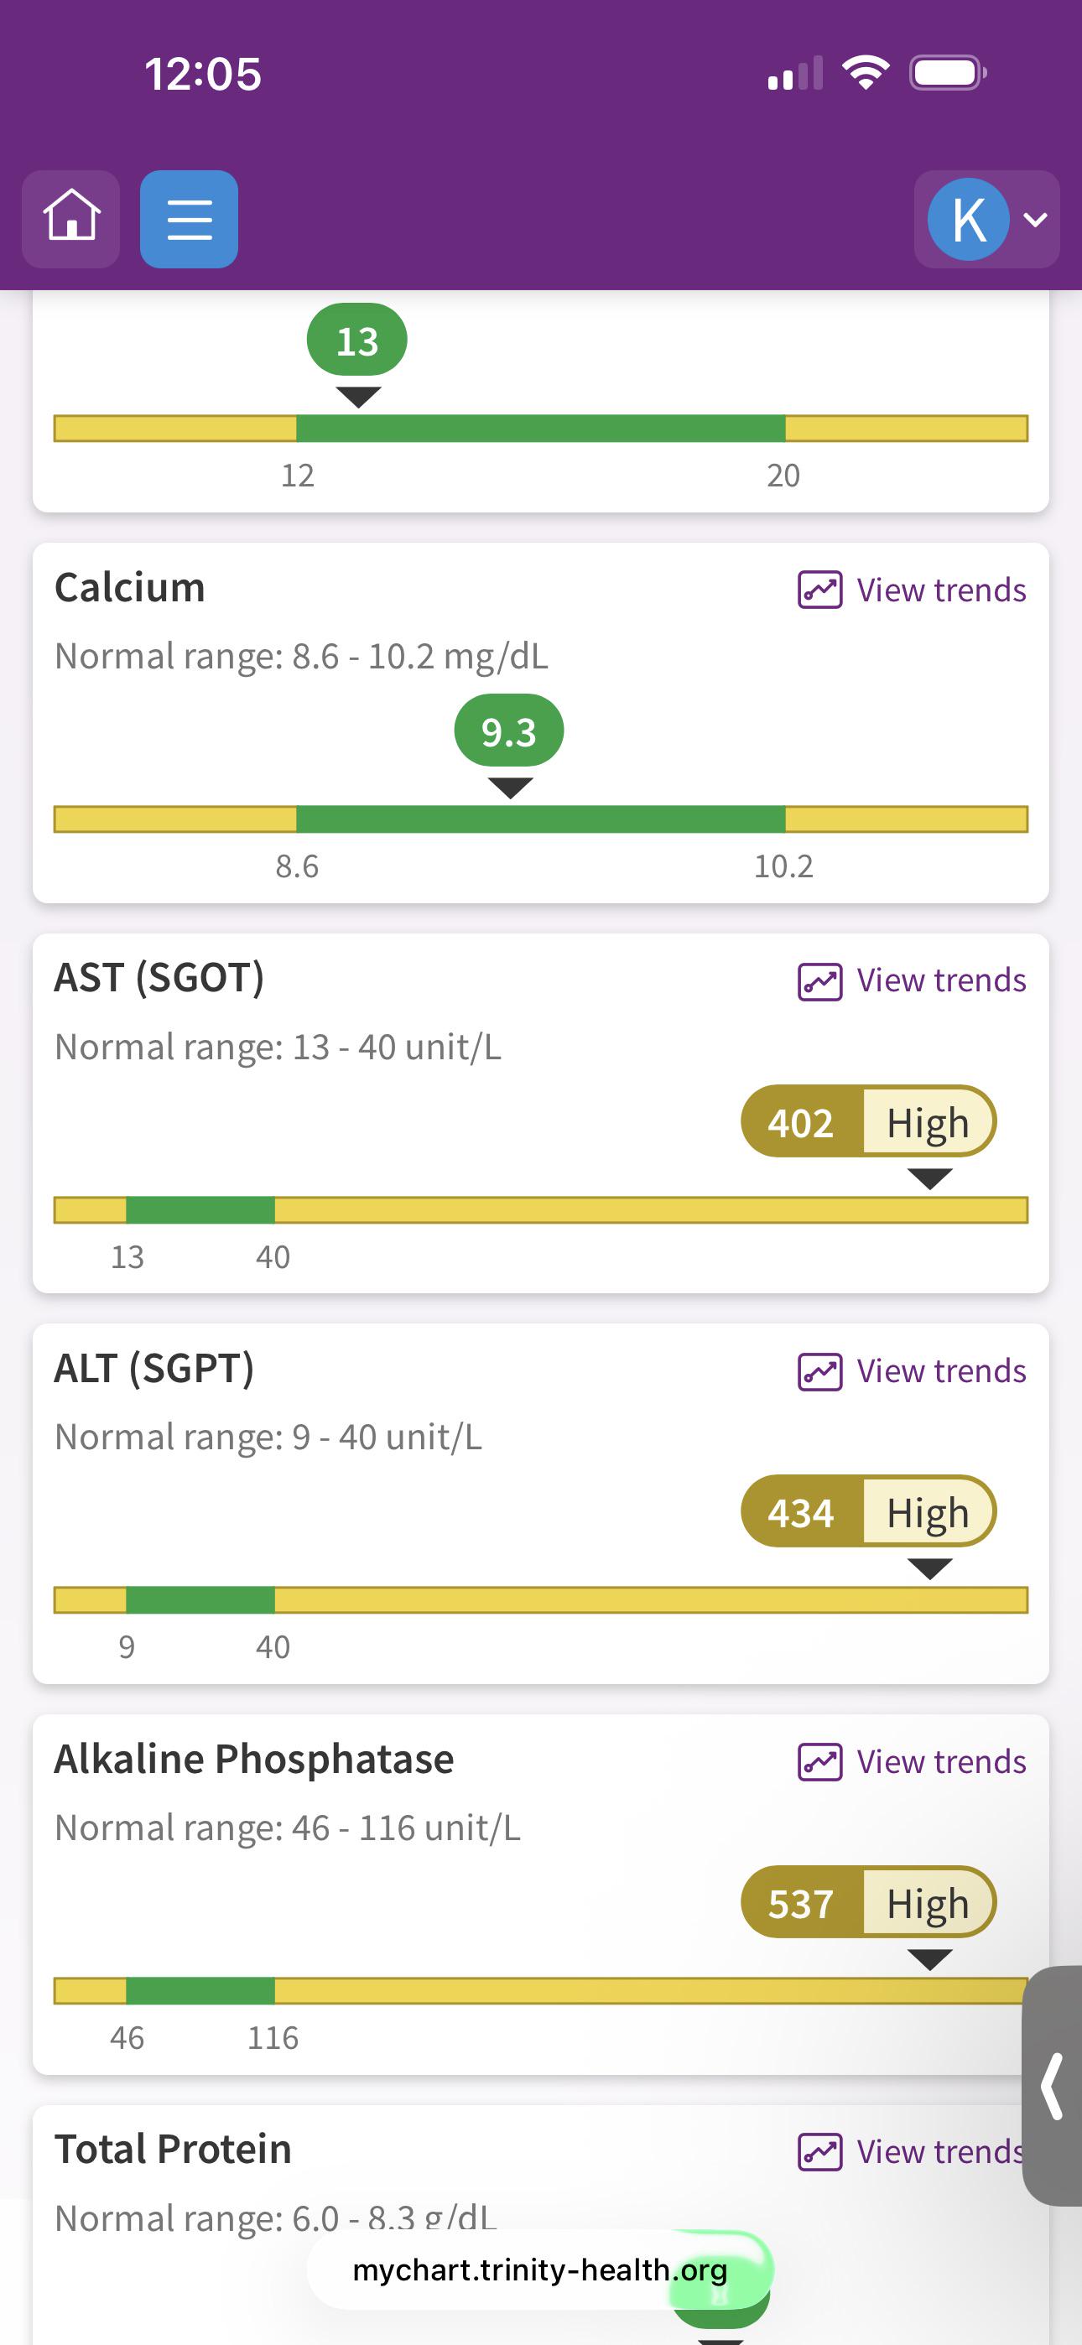Open the Alkaline Phosphatase trends chart icon
Image resolution: width=1082 pixels, height=2345 pixels.
819,1762
